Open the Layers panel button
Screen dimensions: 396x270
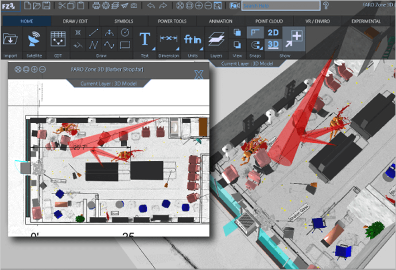pyautogui.click(x=216, y=39)
